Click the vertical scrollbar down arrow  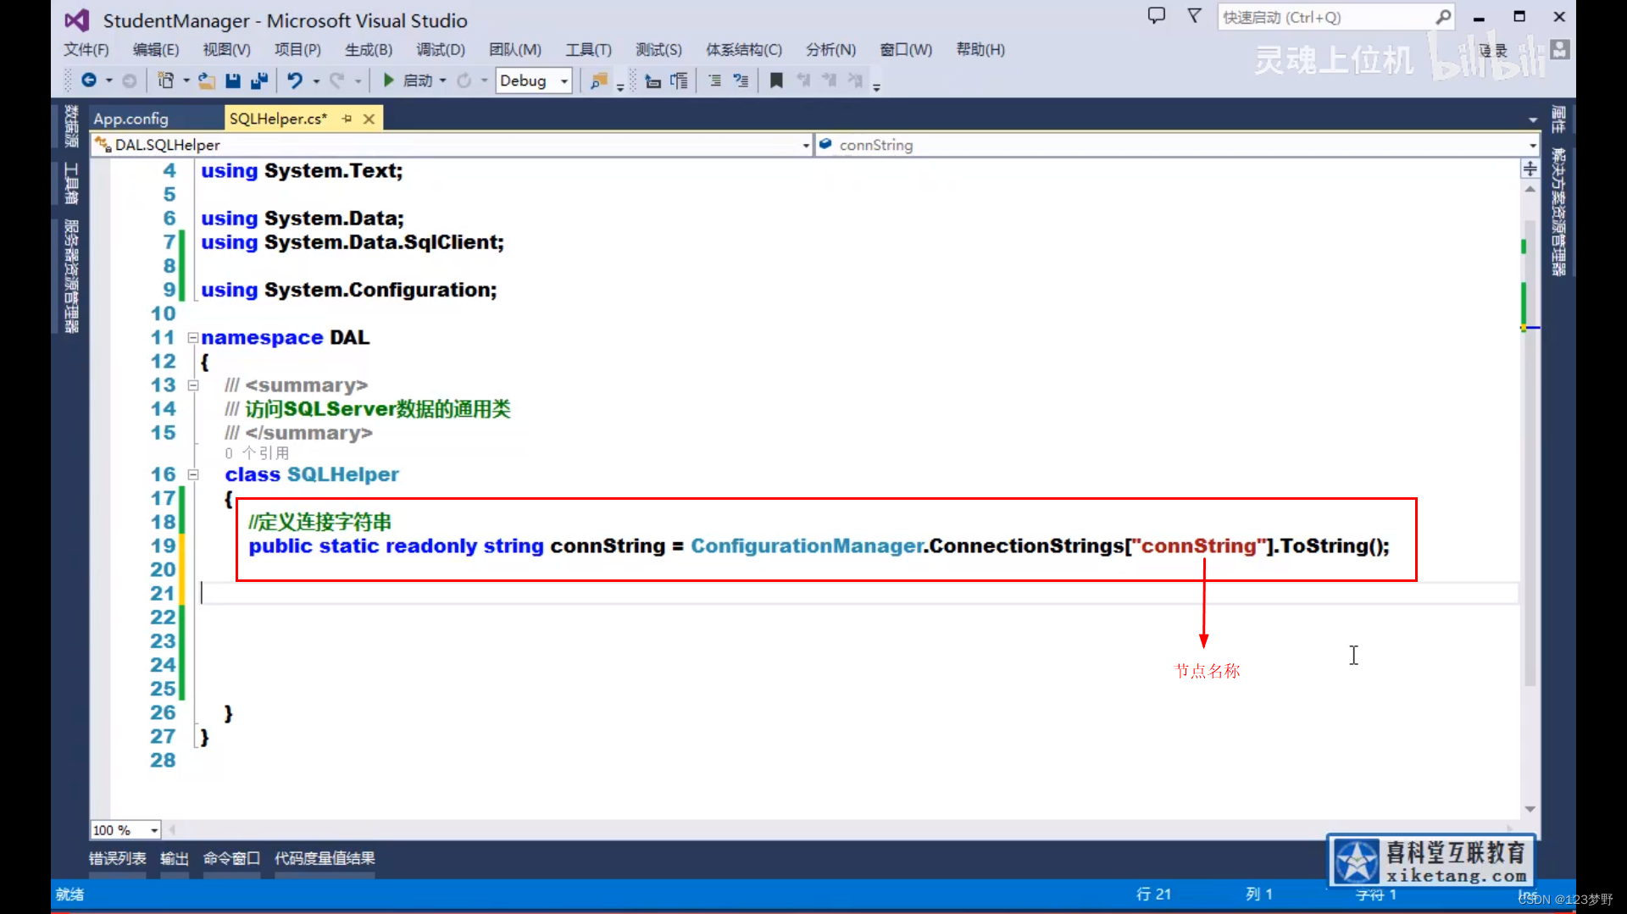click(x=1530, y=809)
